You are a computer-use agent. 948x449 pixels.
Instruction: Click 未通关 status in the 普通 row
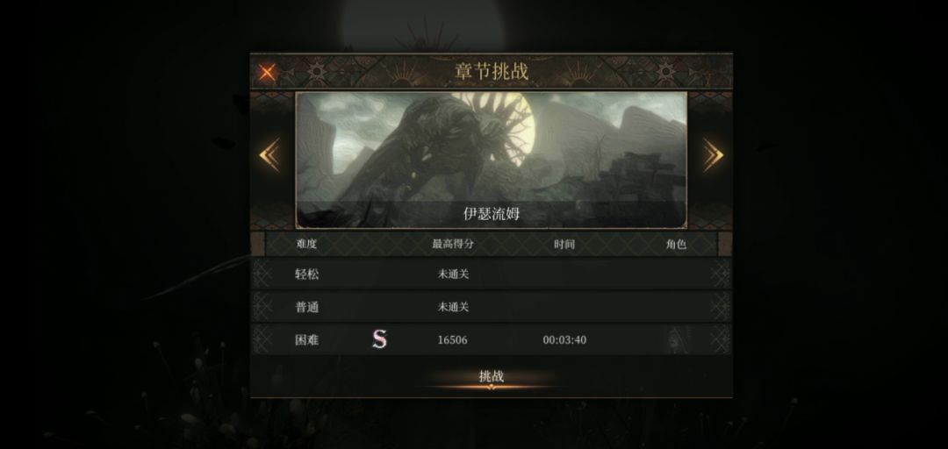[x=453, y=308]
